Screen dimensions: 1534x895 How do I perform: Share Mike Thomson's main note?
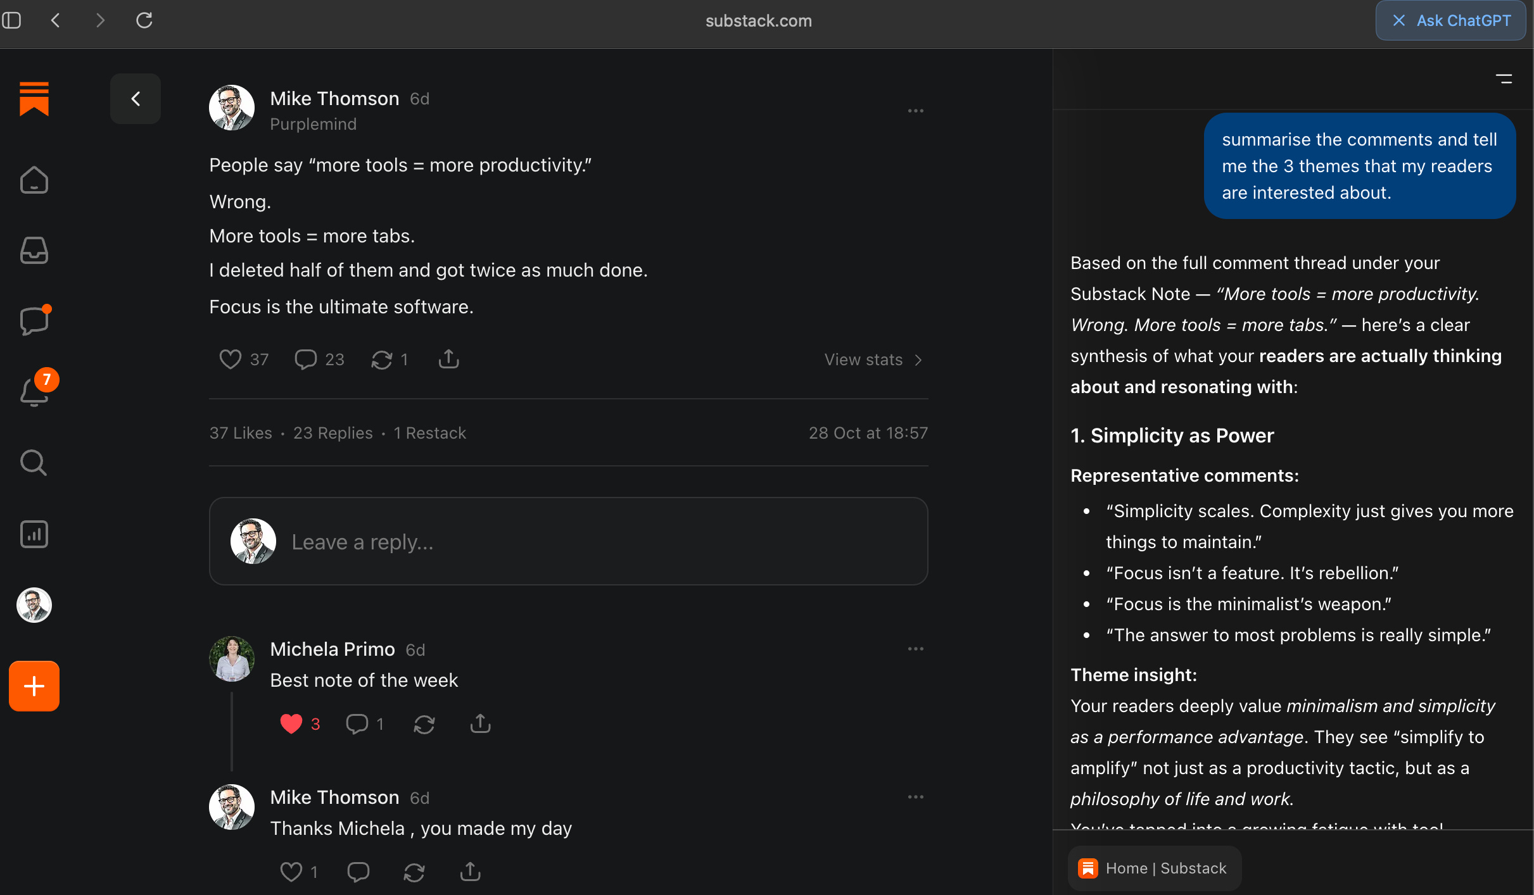448,359
